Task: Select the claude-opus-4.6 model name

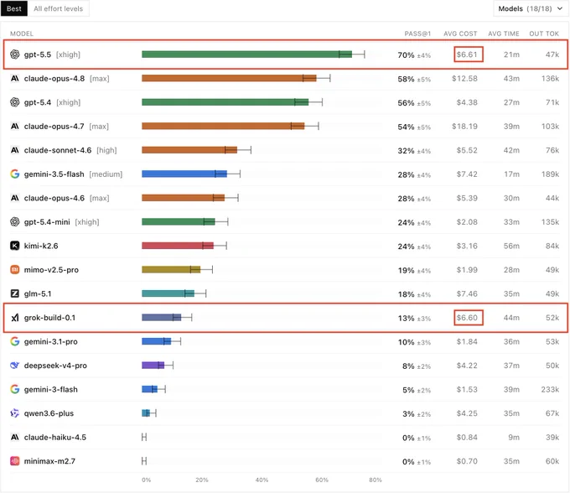Action: 54,198
